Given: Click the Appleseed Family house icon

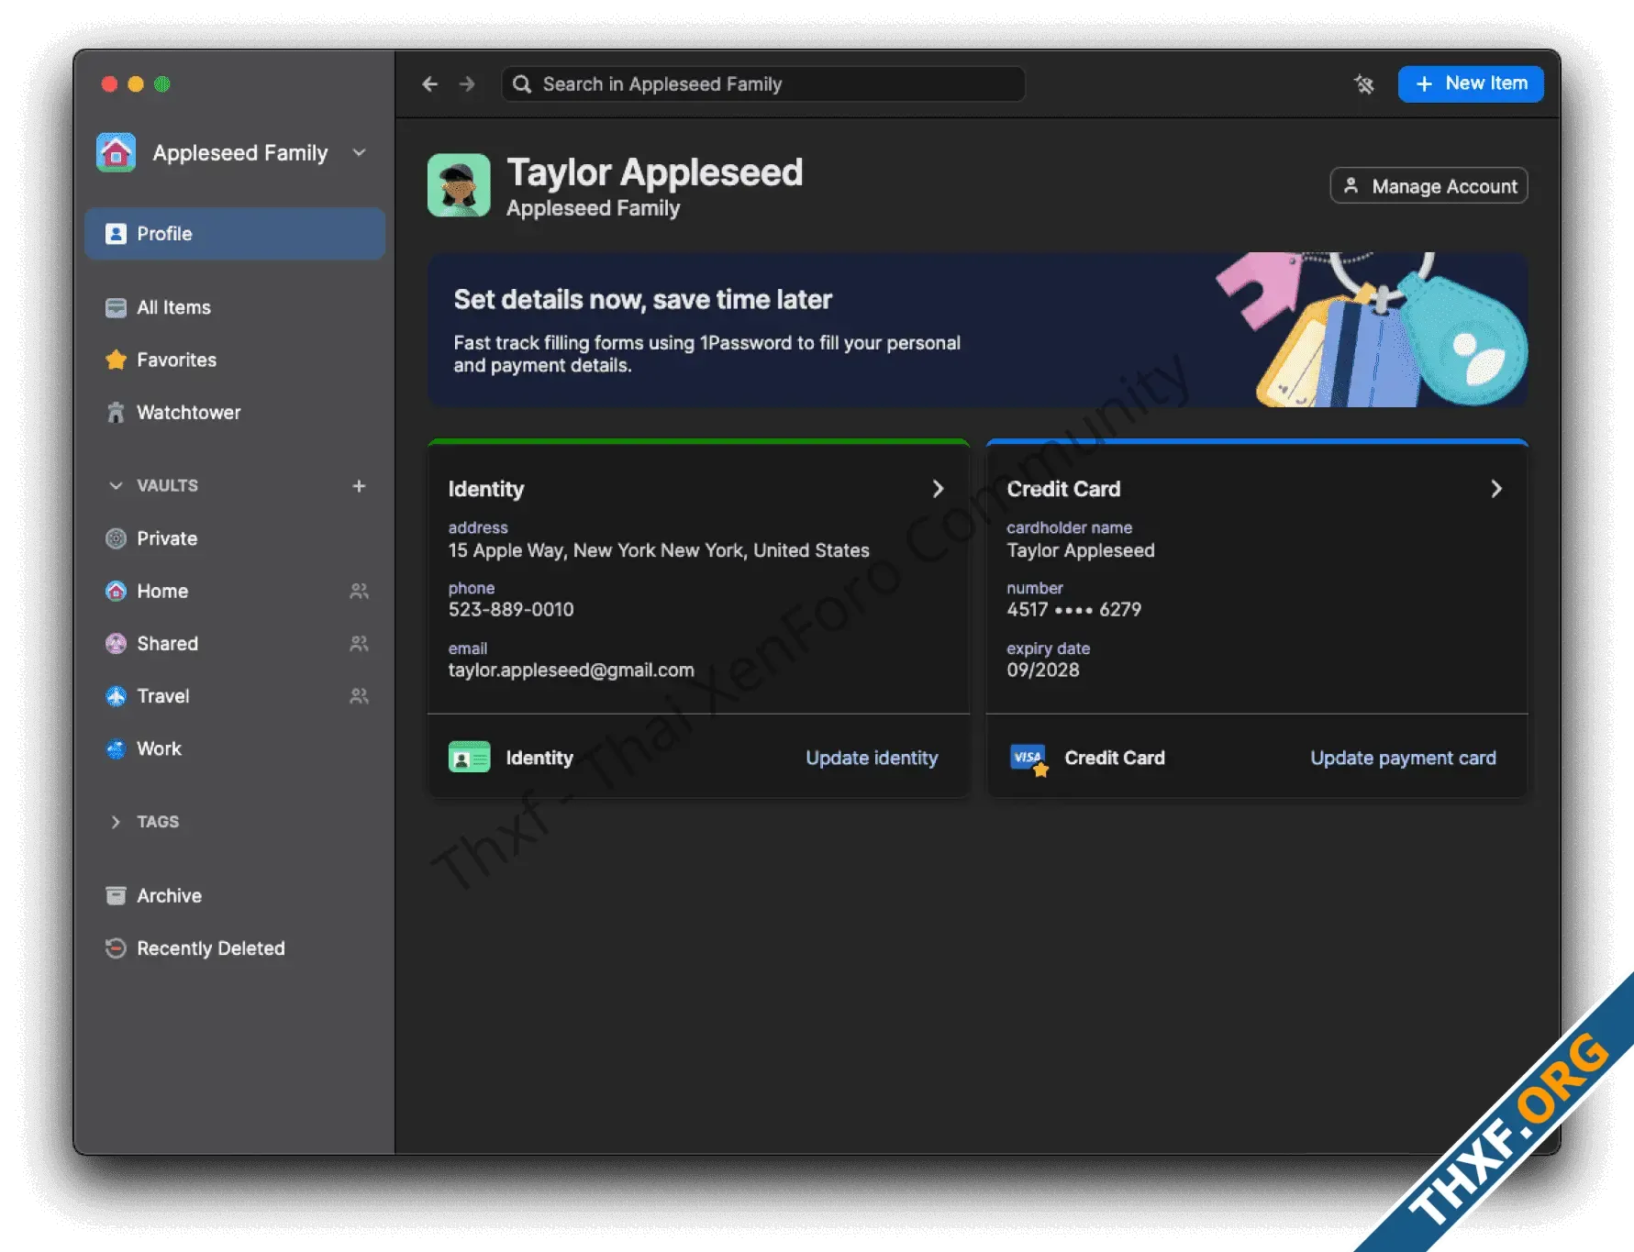Looking at the screenshot, I should 117,152.
